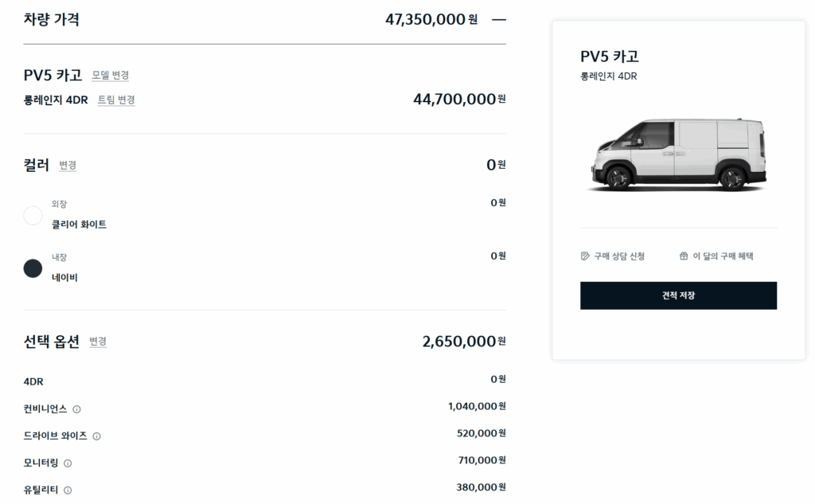Click the 47,350,000원 total price

431,20
